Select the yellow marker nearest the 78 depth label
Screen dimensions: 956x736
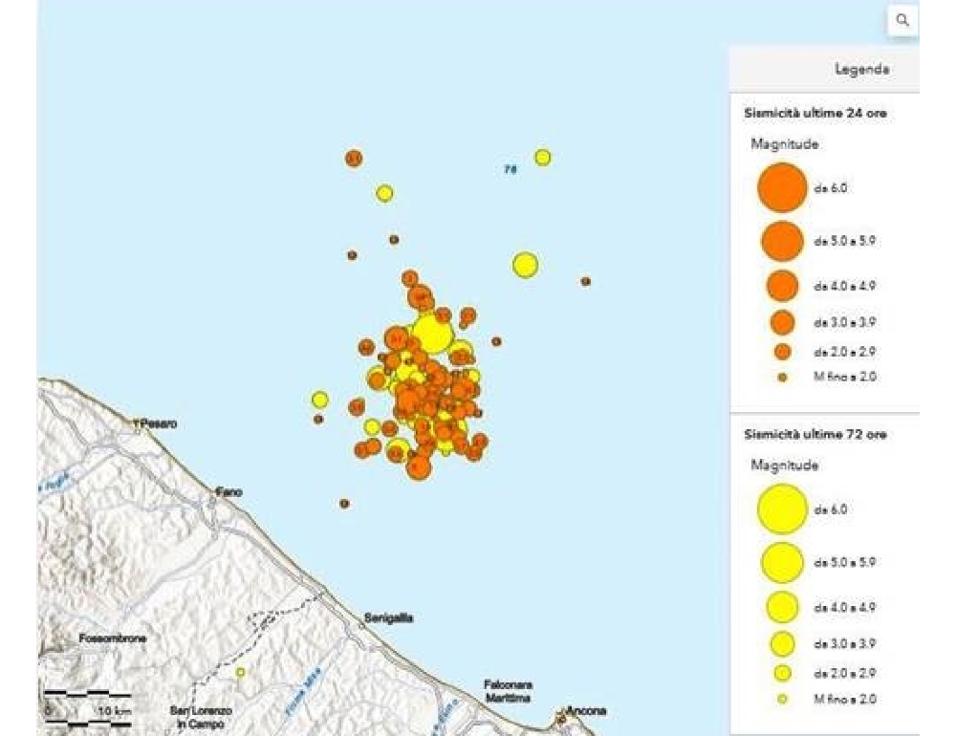point(542,157)
